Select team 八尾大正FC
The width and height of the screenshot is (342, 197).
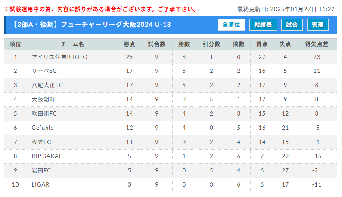[x=47, y=85]
